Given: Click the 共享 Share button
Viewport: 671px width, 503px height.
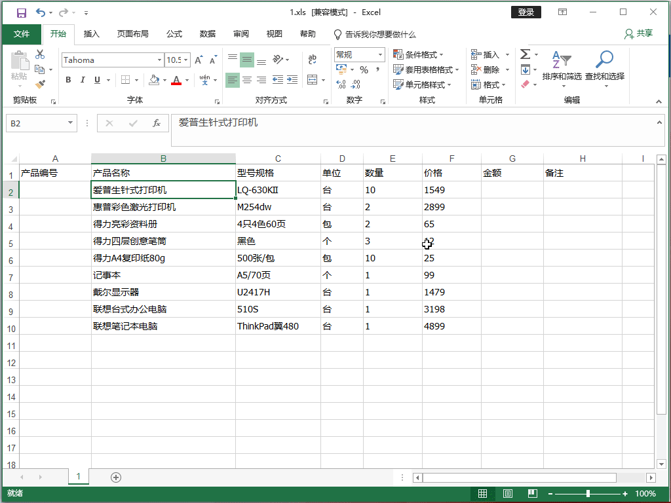Looking at the screenshot, I should 638,33.
